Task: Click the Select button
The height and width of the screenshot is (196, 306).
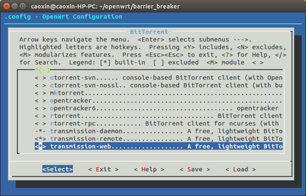Action: coord(57,169)
